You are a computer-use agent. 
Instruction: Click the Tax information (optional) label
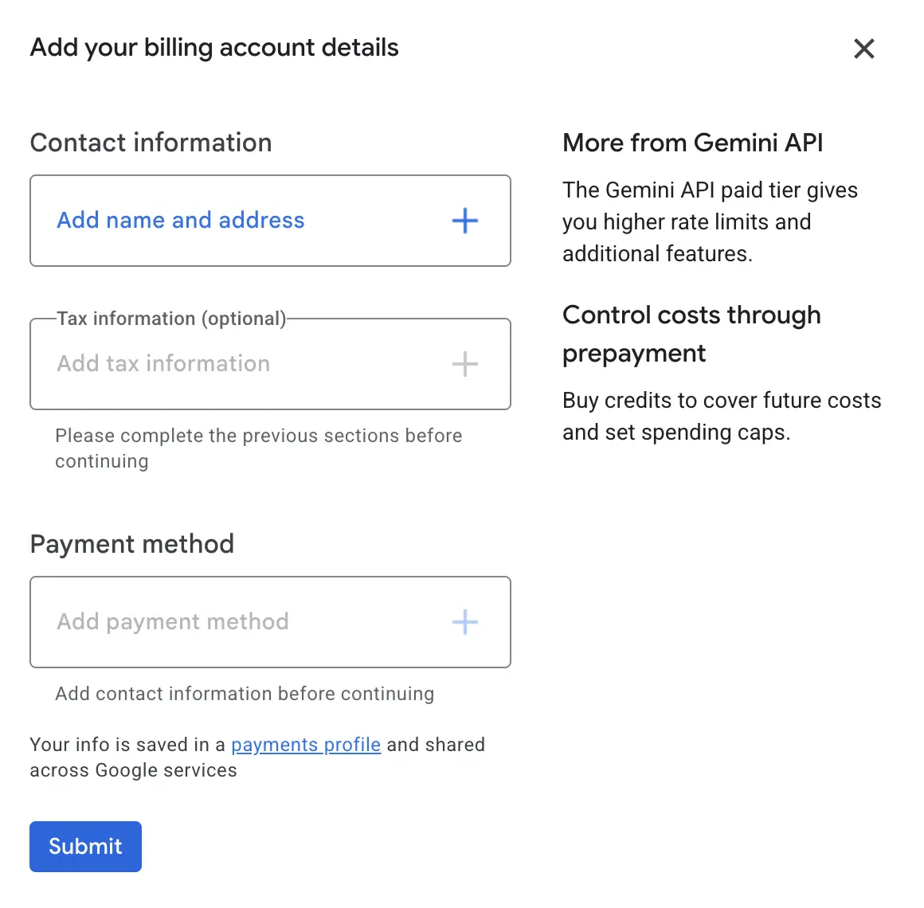[x=171, y=318]
